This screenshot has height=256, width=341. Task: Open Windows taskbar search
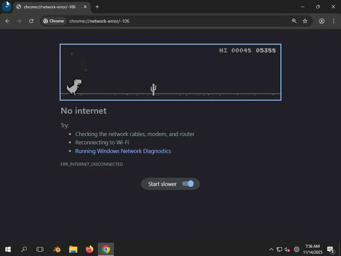click(x=24, y=249)
